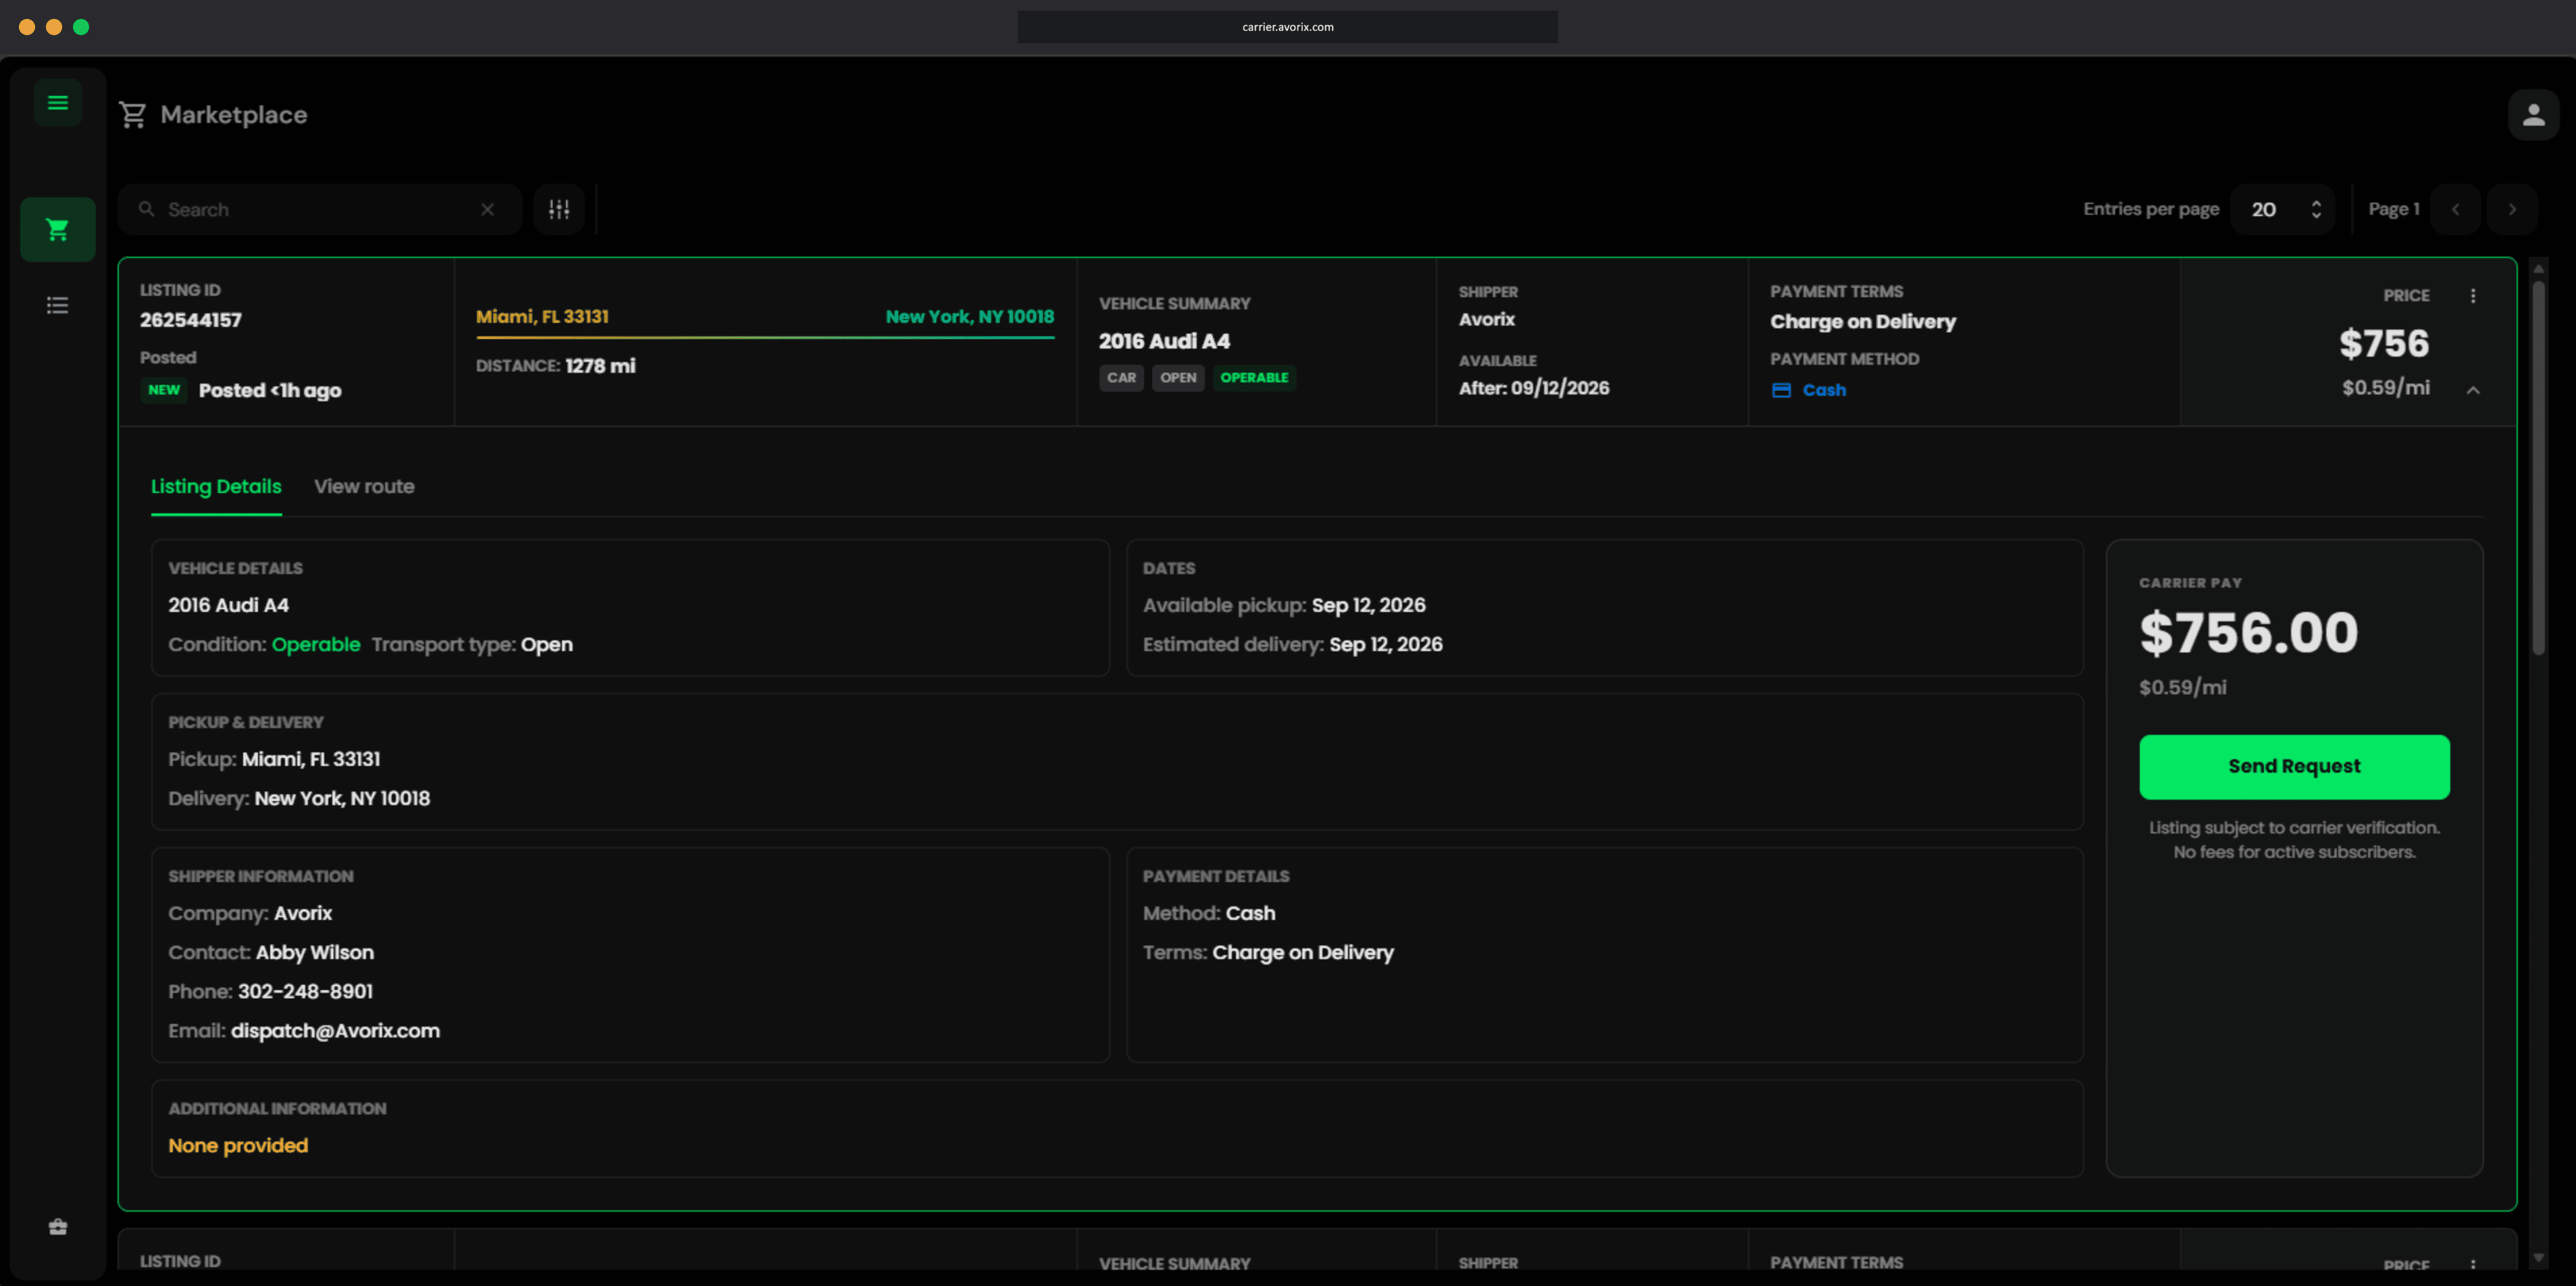Open the three-dot menu for listing 262544157
This screenshot has width=2576, height=1286.
coord(2473,296)
